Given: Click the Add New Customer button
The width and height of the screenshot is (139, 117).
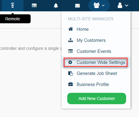Looking at the screenshot, I should click(x=97, y=98).
